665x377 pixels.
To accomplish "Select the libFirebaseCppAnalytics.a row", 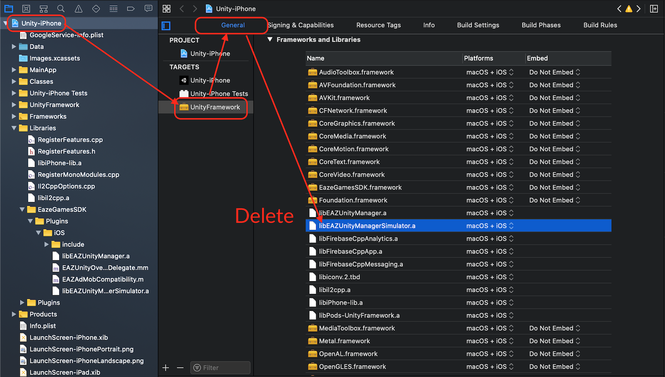I will pyautogui.click(x=458, y=239).
